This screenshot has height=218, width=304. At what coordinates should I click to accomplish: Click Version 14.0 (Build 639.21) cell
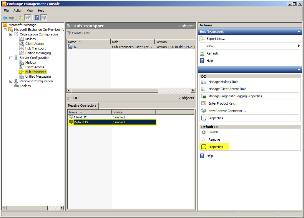[x=175, y=47]
